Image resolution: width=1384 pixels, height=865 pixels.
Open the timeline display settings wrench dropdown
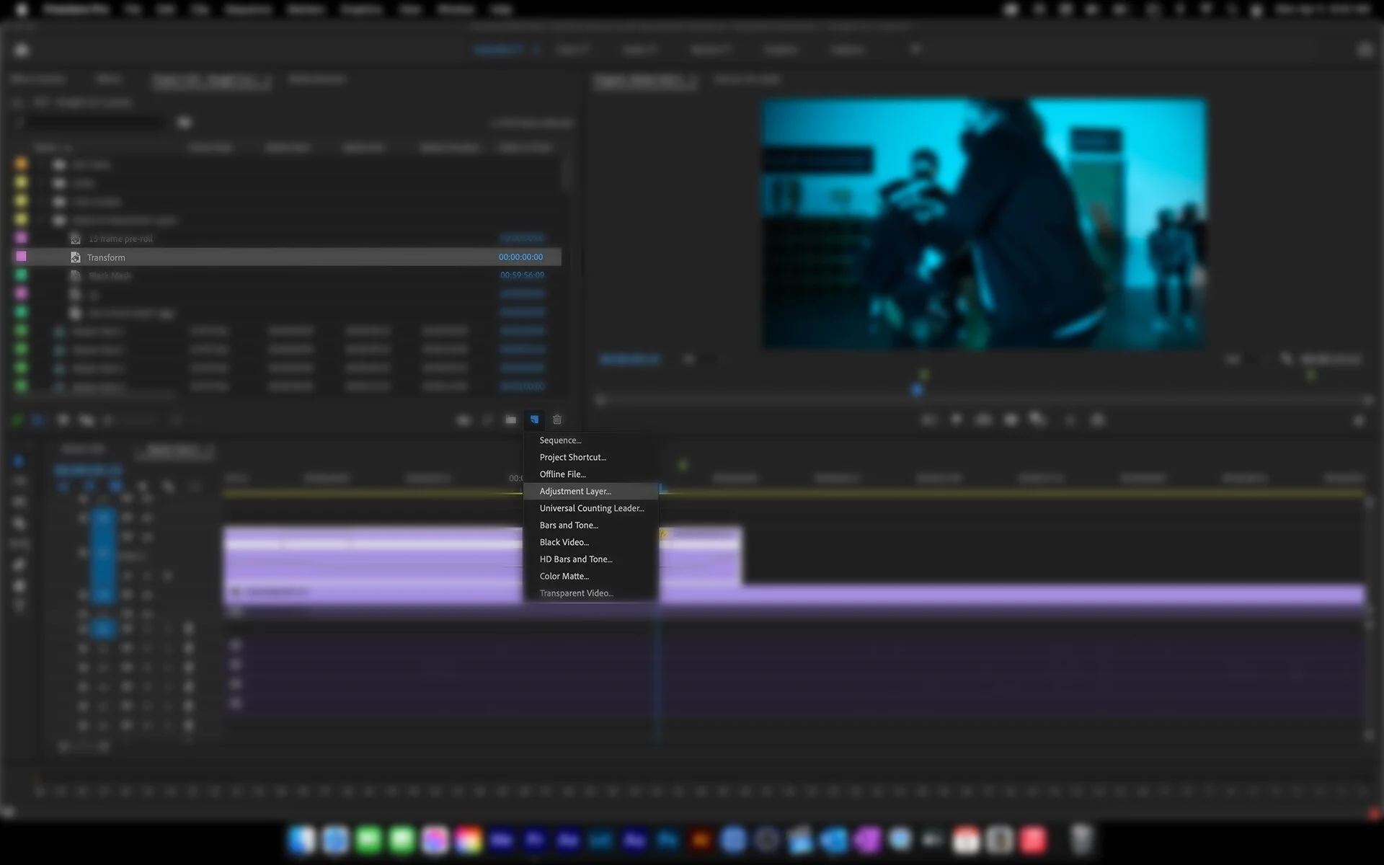[169, 487]
